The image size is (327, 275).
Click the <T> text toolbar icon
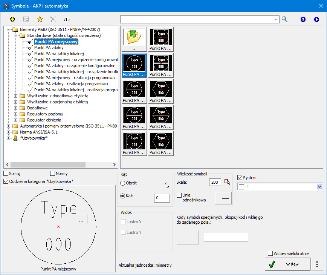pos(67,19)
